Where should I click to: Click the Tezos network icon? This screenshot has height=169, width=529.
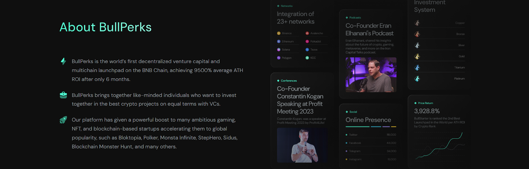(307, 50)
